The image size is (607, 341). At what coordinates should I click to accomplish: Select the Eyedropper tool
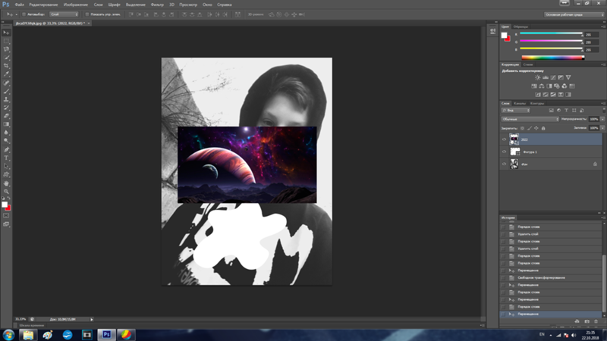(x=6, y=74)
